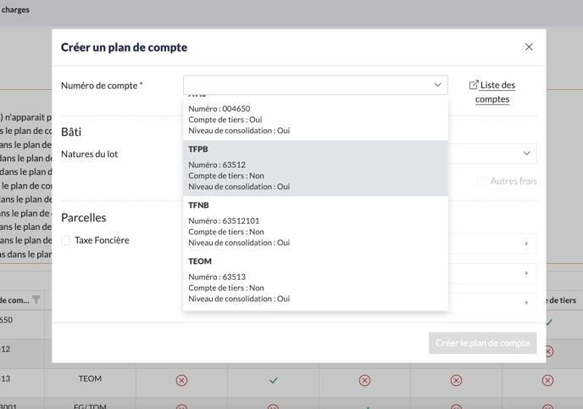
Task: Click inside the Numéro de compte input field
Action: click(305, 85)
